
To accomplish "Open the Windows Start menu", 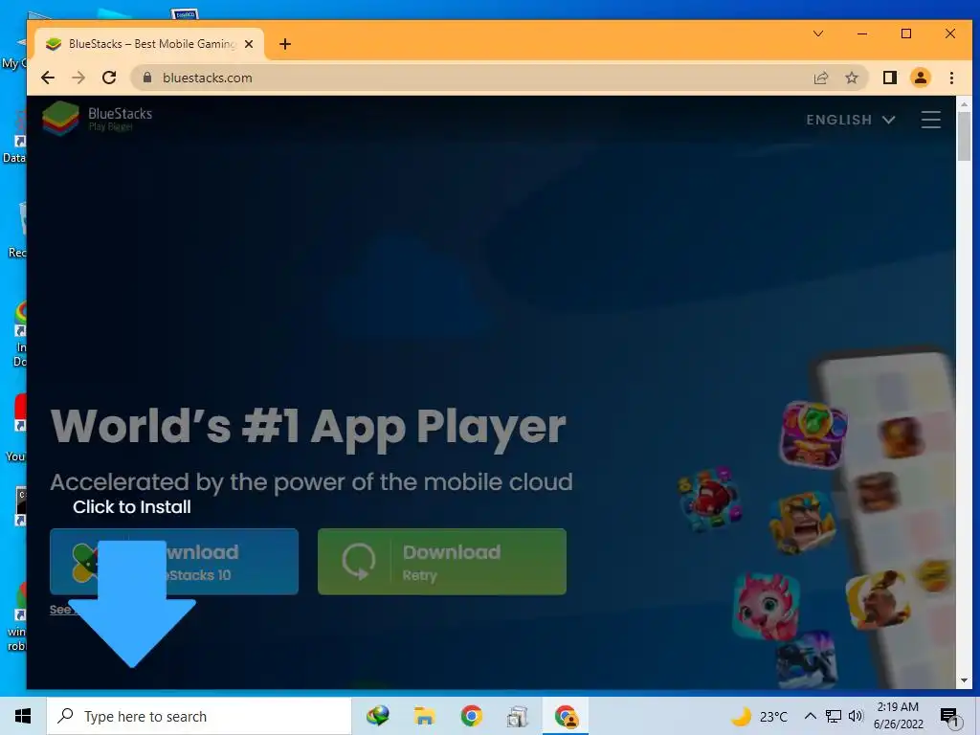I will point(23,716).
